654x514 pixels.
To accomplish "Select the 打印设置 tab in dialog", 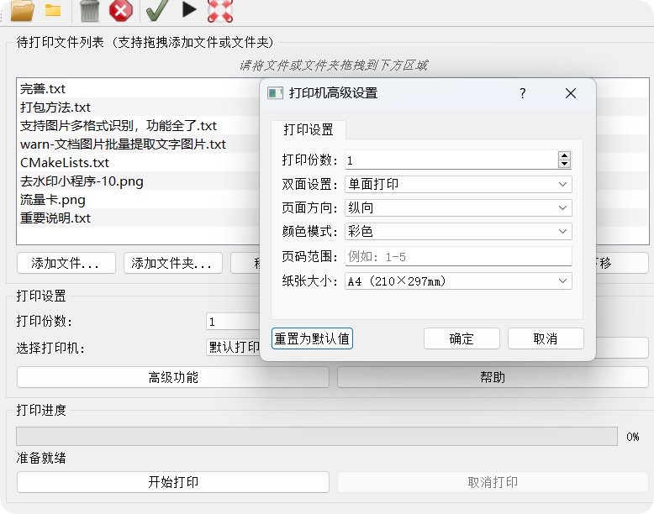I will [x=309, y=129].
